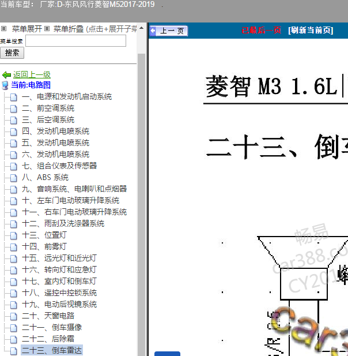Click the page icon beside 九、音响系统
The height and width of the screenshot is (356, 348).
pos(14,189)
